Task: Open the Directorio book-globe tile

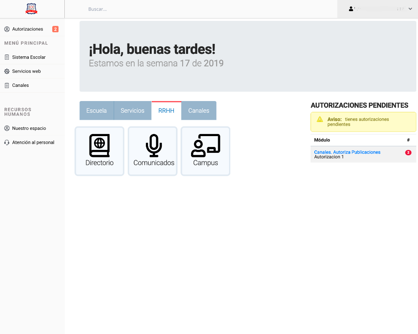Action: click(x=99, y=151)
